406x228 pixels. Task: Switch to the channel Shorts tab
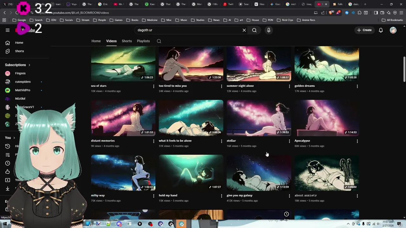[x=127, y=41]
